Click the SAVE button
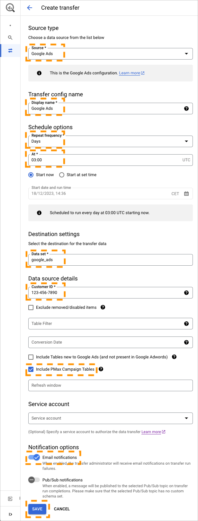This screenshot has height=521, width=198. (37, 509)
